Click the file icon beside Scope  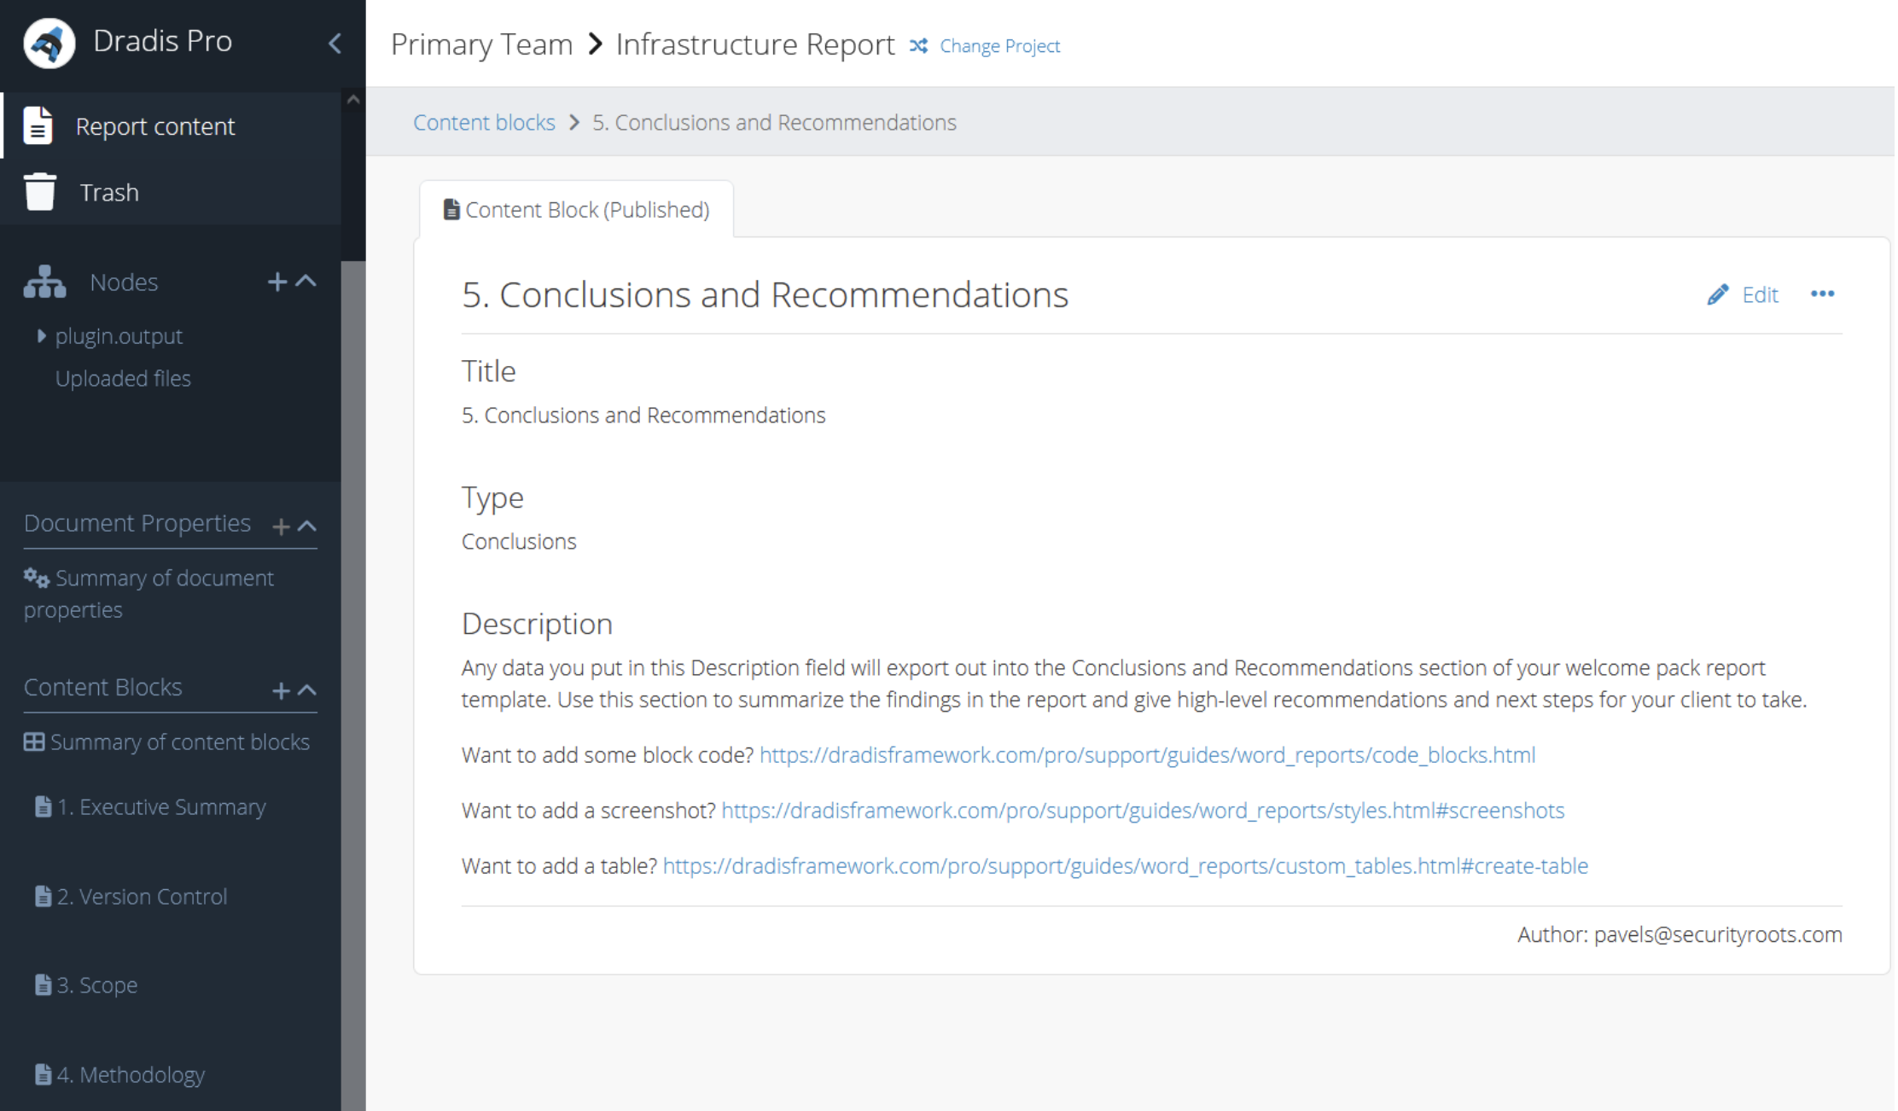tap(43, 986)
